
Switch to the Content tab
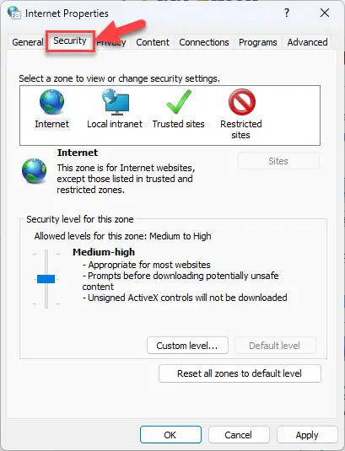coord(153,42)
